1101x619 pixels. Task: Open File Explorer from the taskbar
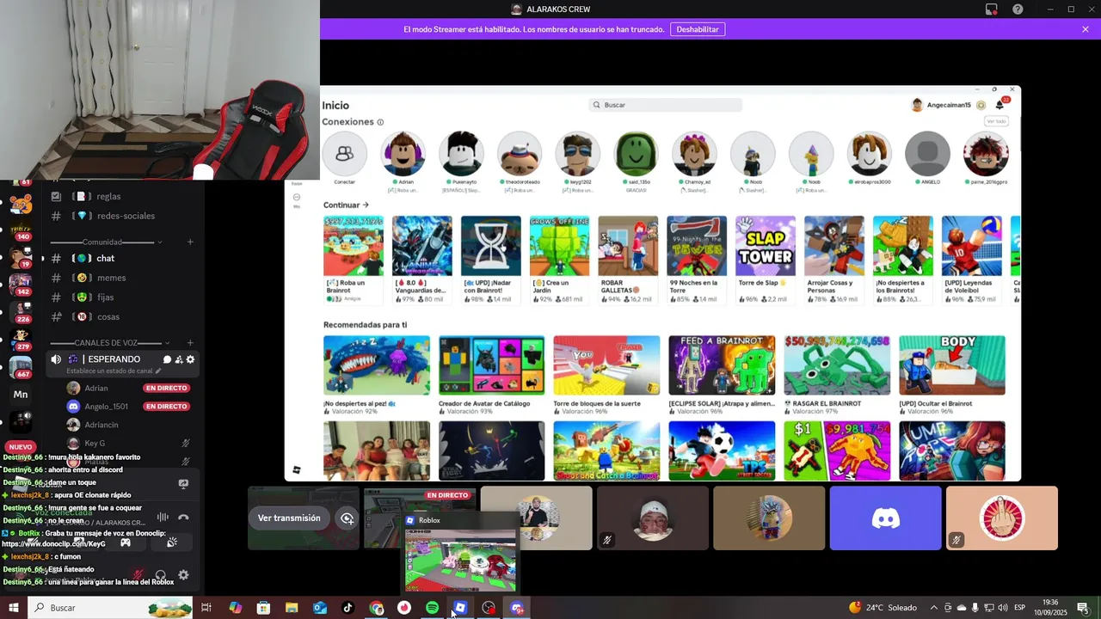(x=292, y=608)
